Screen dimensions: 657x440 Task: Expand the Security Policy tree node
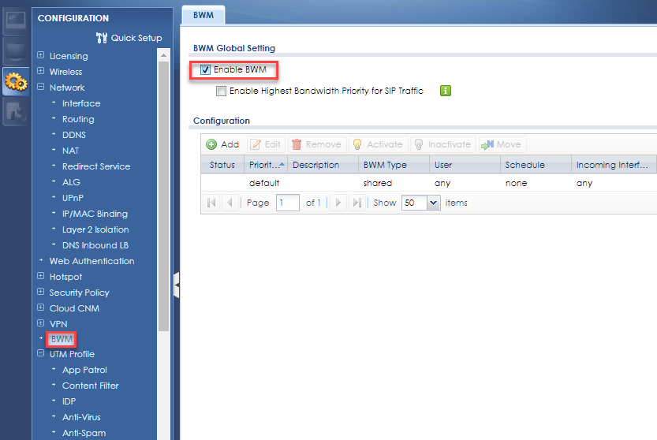pyautogui.click(x=40, y=293)
